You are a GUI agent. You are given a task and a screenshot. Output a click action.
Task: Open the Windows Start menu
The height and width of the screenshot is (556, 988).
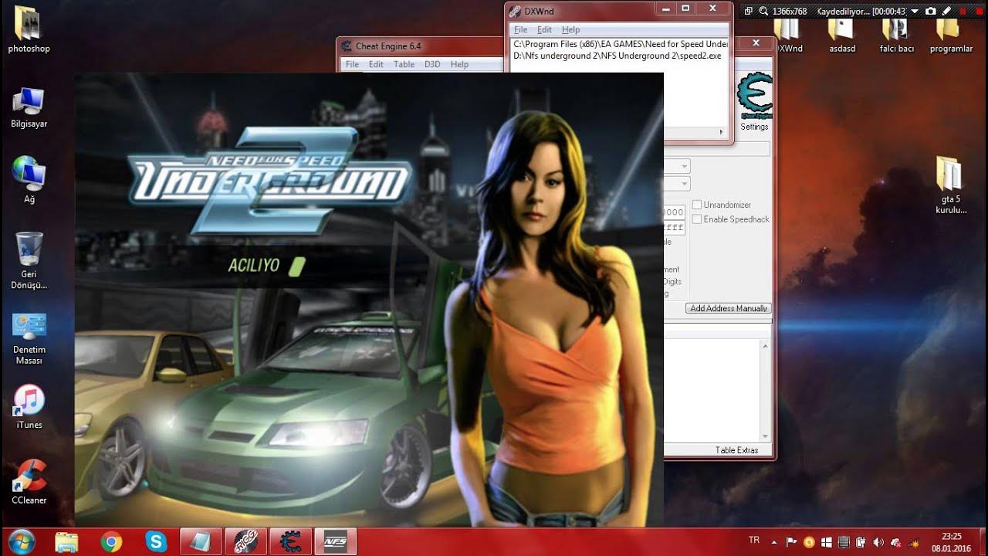(x=22, y=542)
